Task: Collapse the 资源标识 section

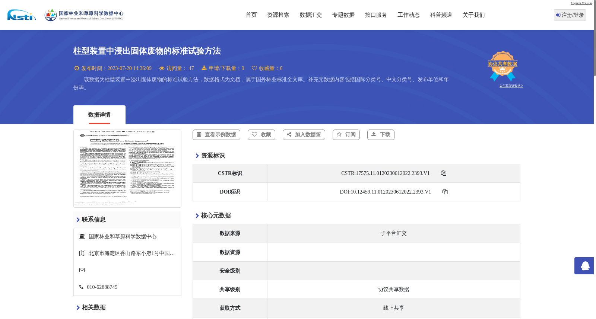Action: (x=197, y=156)
